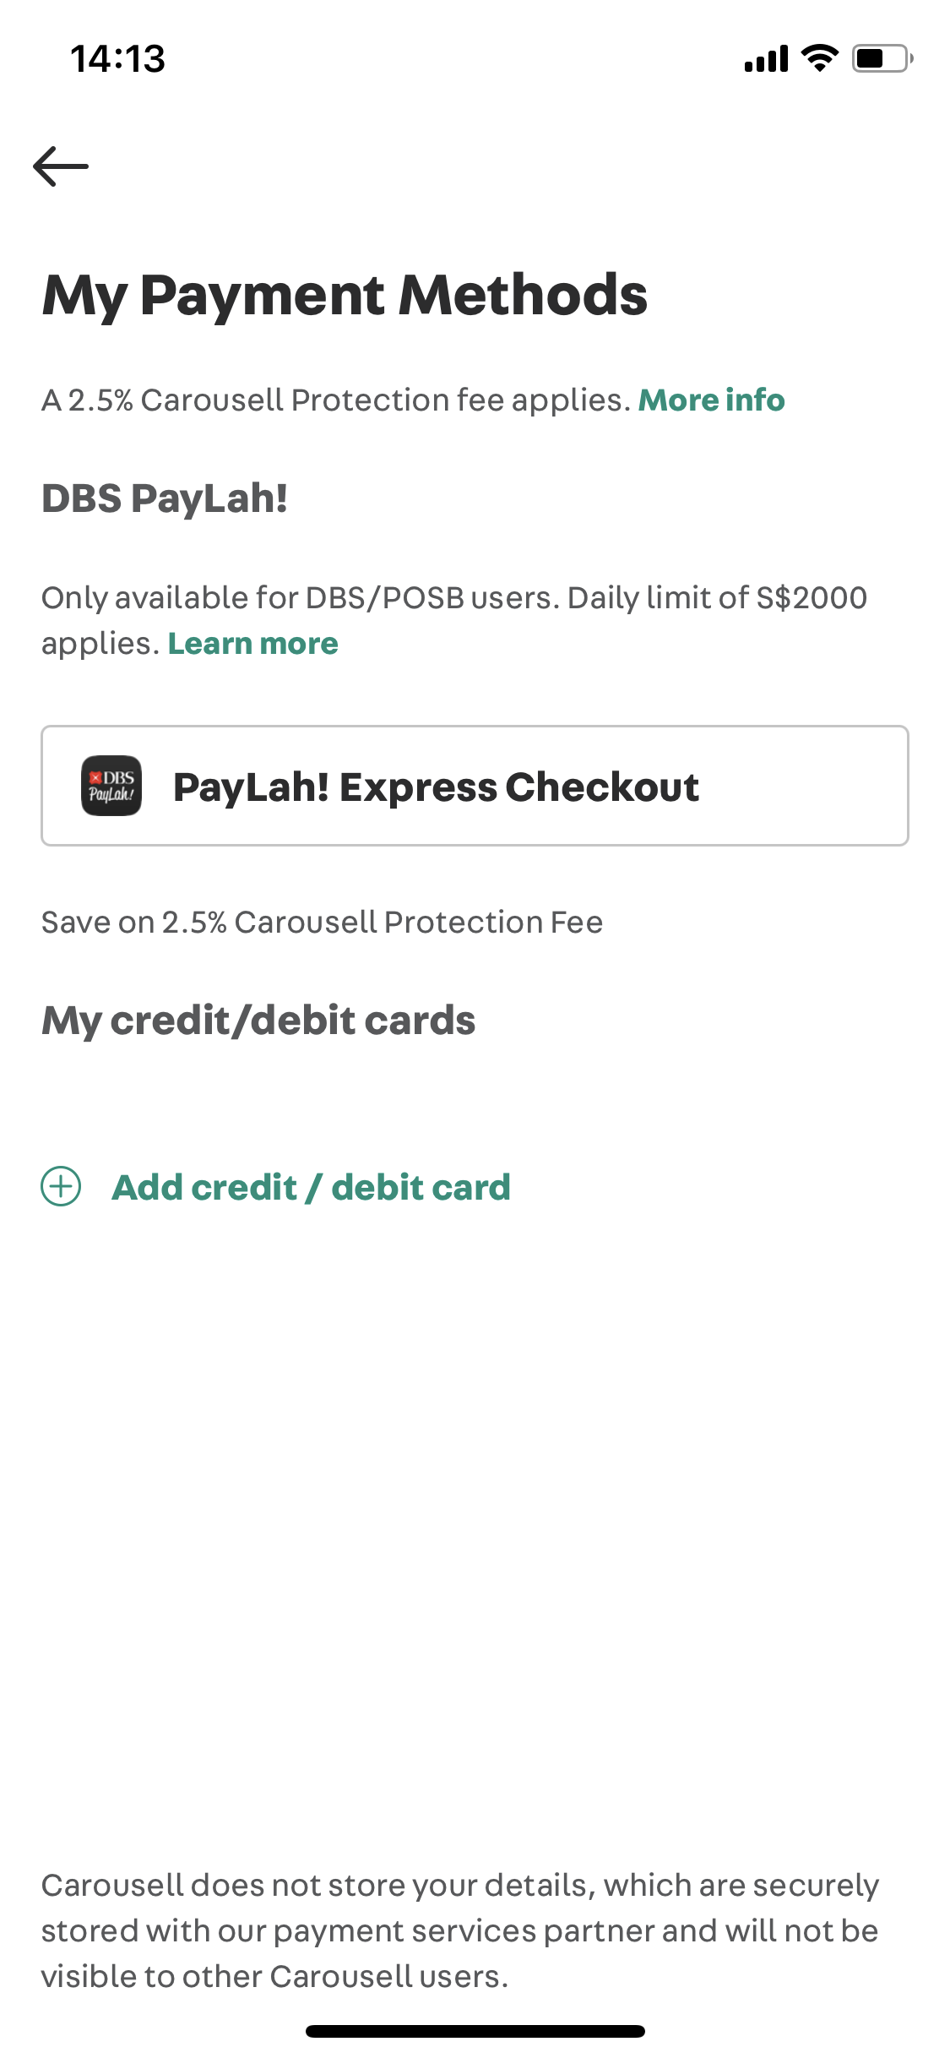
Task: Tap the home indicator bar at bottom
Action: (x=475, y=2031)
